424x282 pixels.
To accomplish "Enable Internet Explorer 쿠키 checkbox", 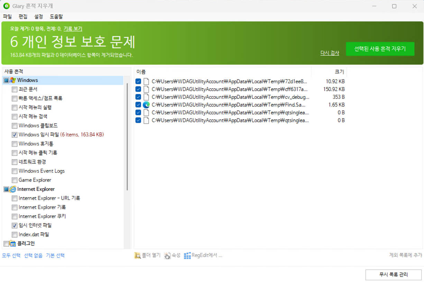I will (x=15, y=216).
